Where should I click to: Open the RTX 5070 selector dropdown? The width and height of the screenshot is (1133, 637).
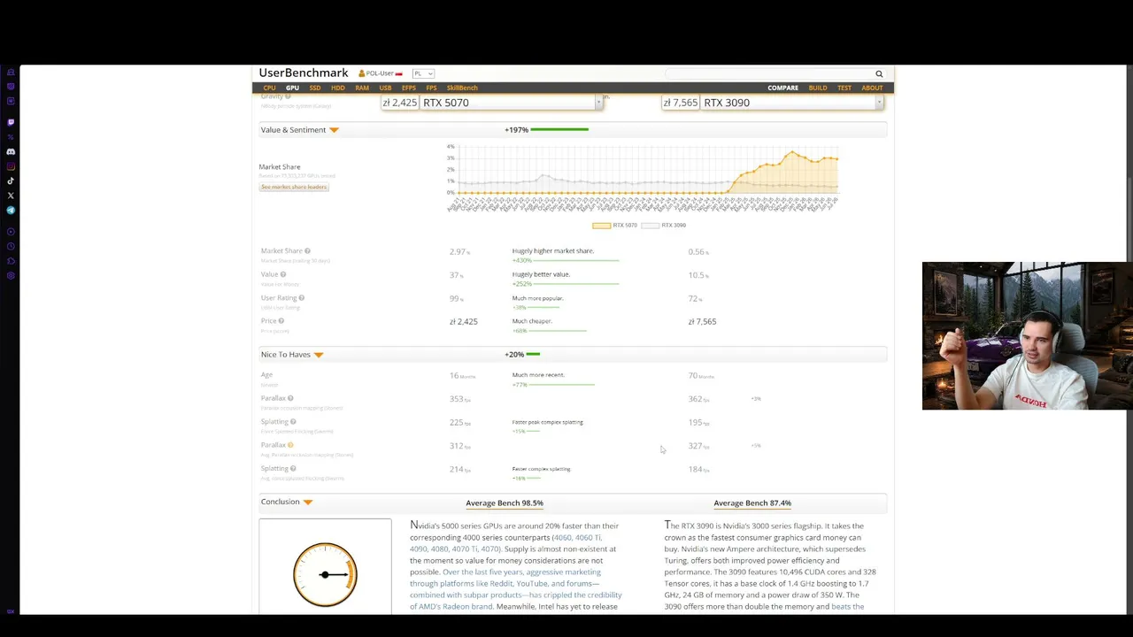tap(598, 103)
